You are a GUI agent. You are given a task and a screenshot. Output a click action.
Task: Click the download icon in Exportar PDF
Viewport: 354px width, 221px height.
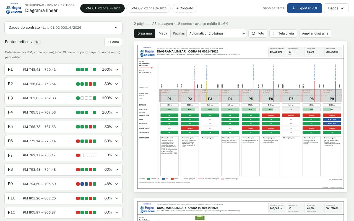[294, 8]
